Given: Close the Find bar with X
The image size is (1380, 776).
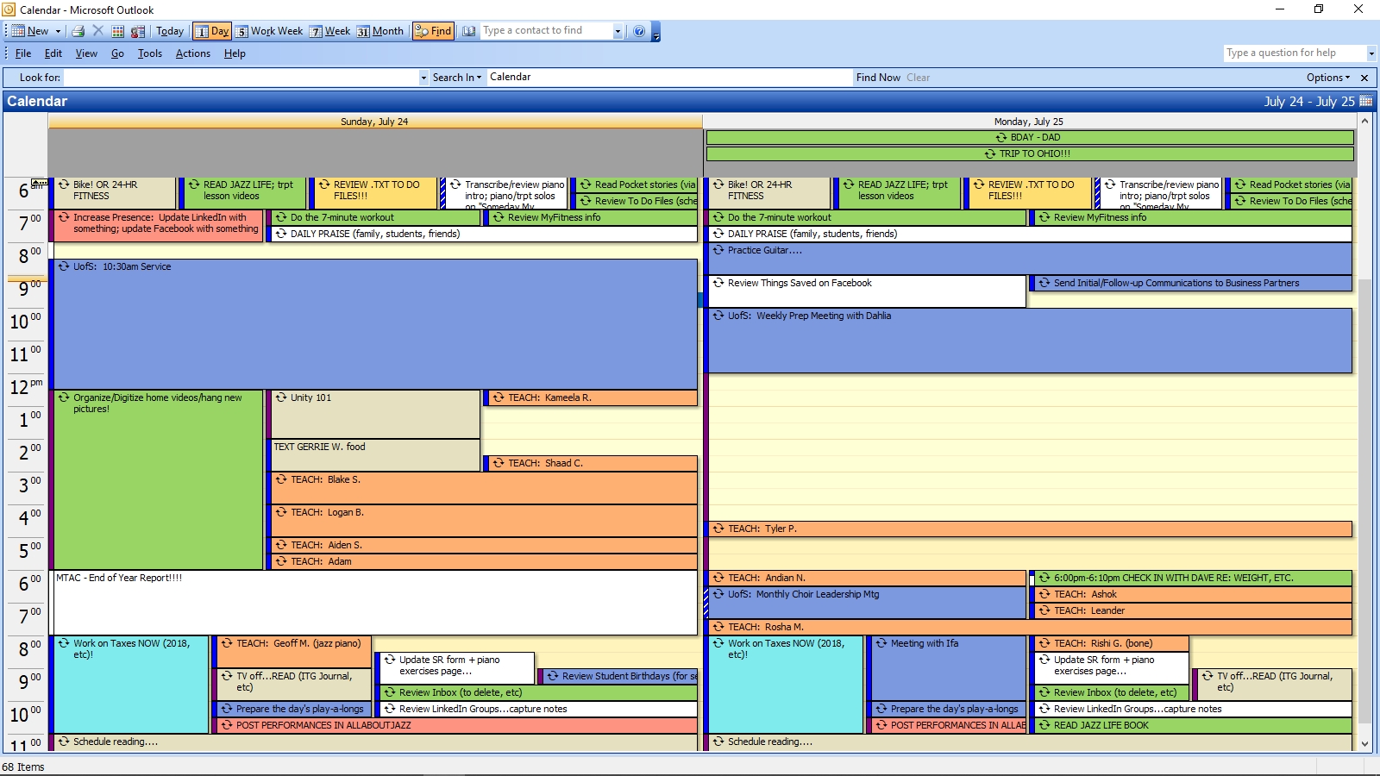Looking at the screenshot, I should 1364,78.
